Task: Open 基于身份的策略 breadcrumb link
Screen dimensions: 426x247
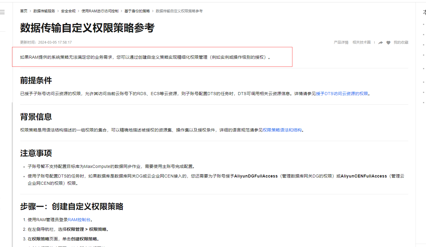Action: 137,11
